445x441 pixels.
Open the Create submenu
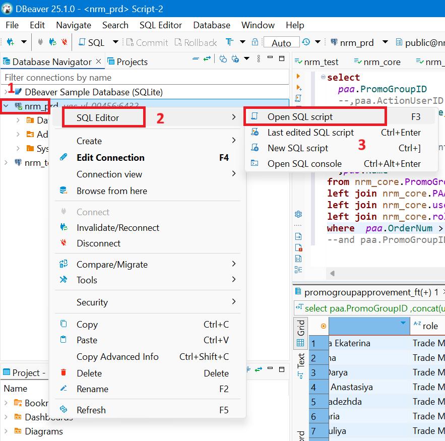[147, 141]
